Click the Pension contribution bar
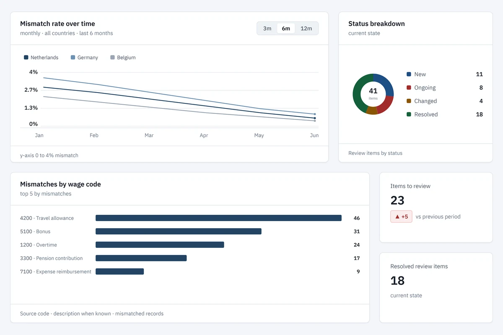 [141, 258]
